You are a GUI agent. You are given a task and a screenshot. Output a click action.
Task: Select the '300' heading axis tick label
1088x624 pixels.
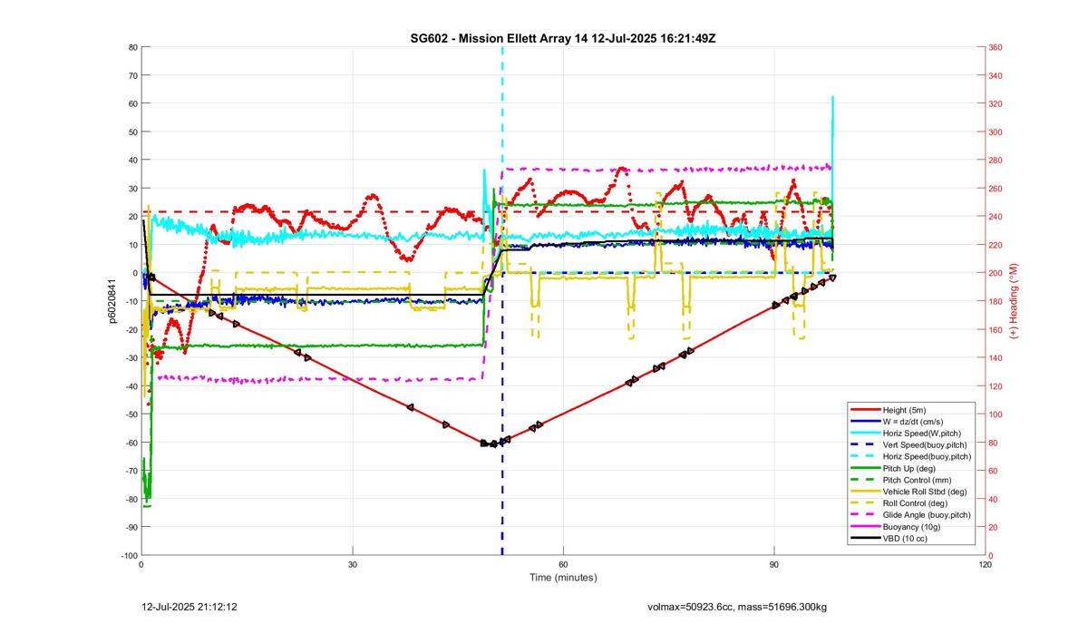click(x=995, y=132)
